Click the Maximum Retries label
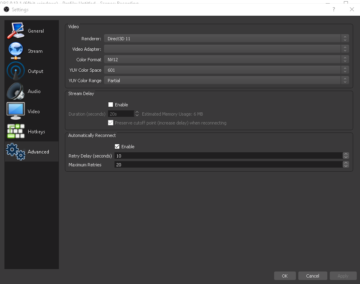Screen dimensions: 360x284 (85, 165)
